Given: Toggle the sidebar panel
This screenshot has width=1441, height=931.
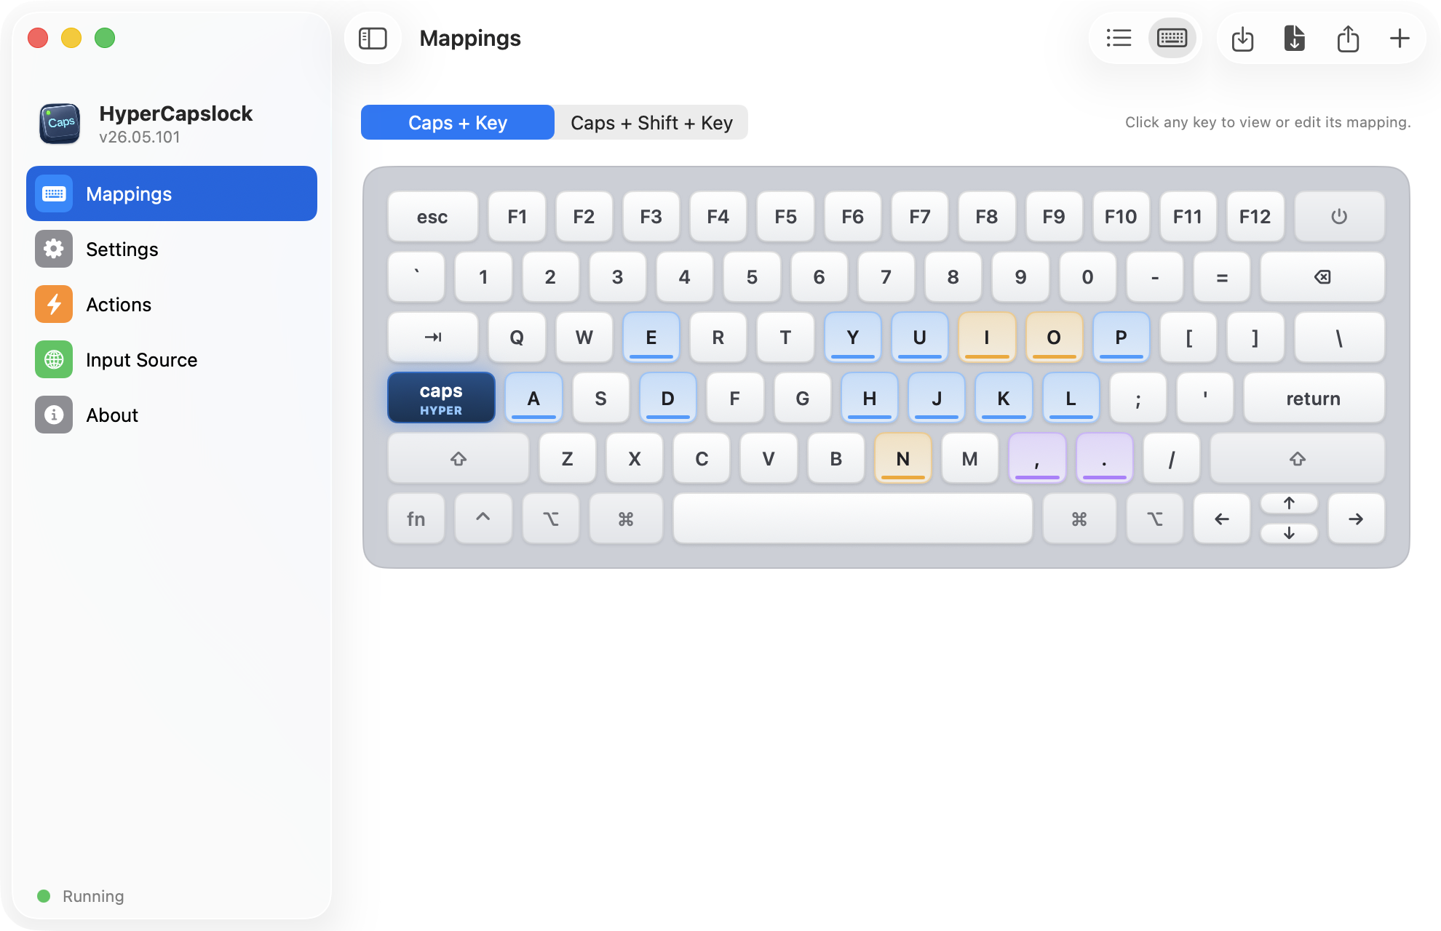Looking at the screenshot, I should [373, 38].
